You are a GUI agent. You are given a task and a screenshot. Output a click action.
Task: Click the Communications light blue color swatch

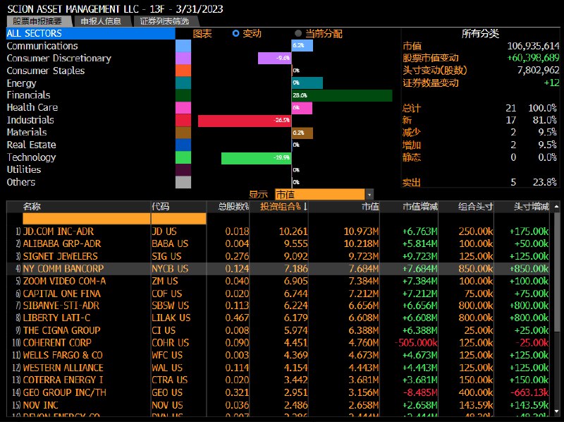183,46
